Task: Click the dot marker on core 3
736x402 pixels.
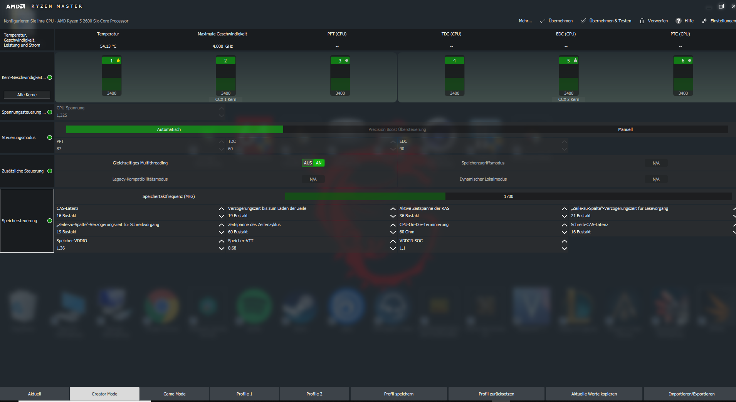Action: [x=347, y=60]
